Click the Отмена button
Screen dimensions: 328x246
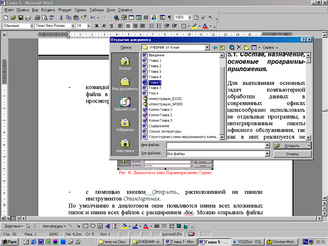pos(292,154)
